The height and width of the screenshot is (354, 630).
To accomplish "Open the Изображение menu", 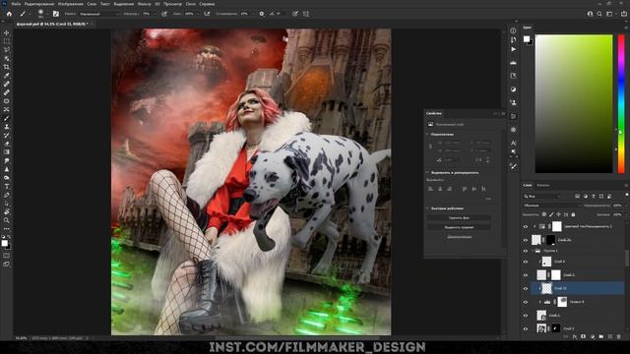I will [70, 4].
